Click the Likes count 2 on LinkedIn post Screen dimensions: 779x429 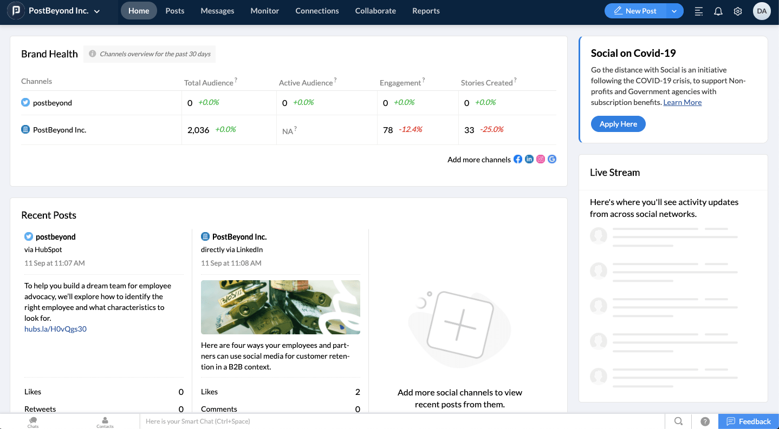coord(358,392)
